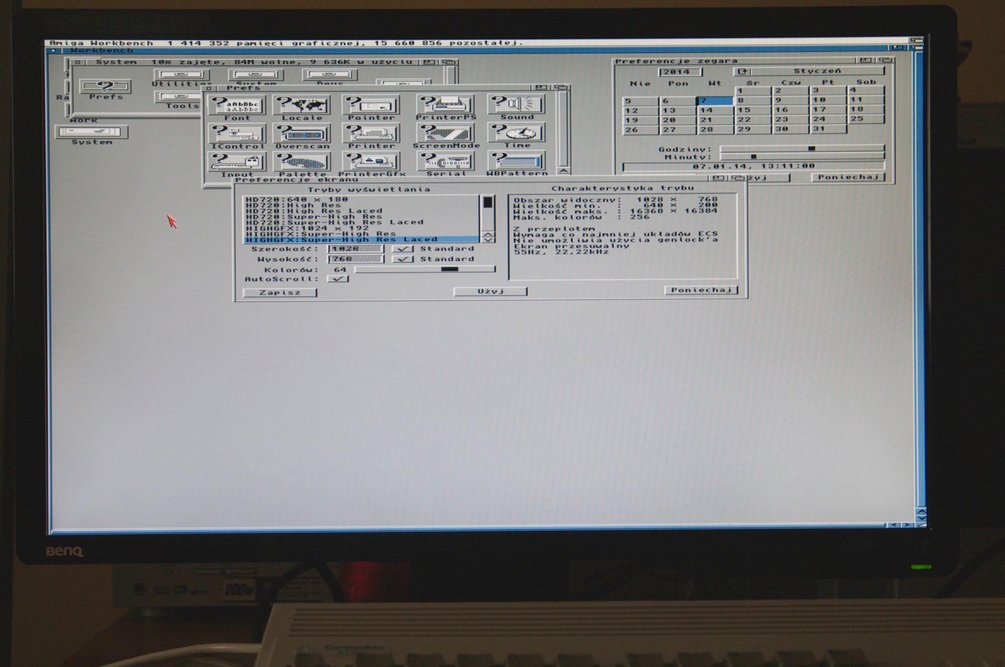The width and height of the screenshot is (1005, 667).
Task: Click Workbench window scroll right arrow
Action: [907, 525]
